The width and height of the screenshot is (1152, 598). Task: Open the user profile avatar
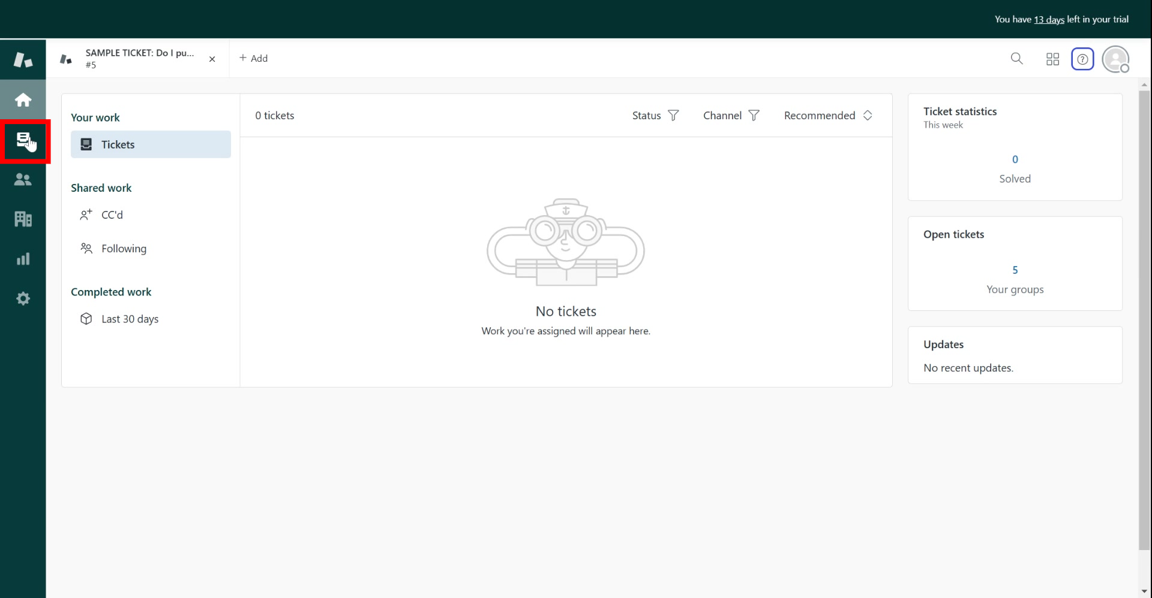(x=1115, y=59)
